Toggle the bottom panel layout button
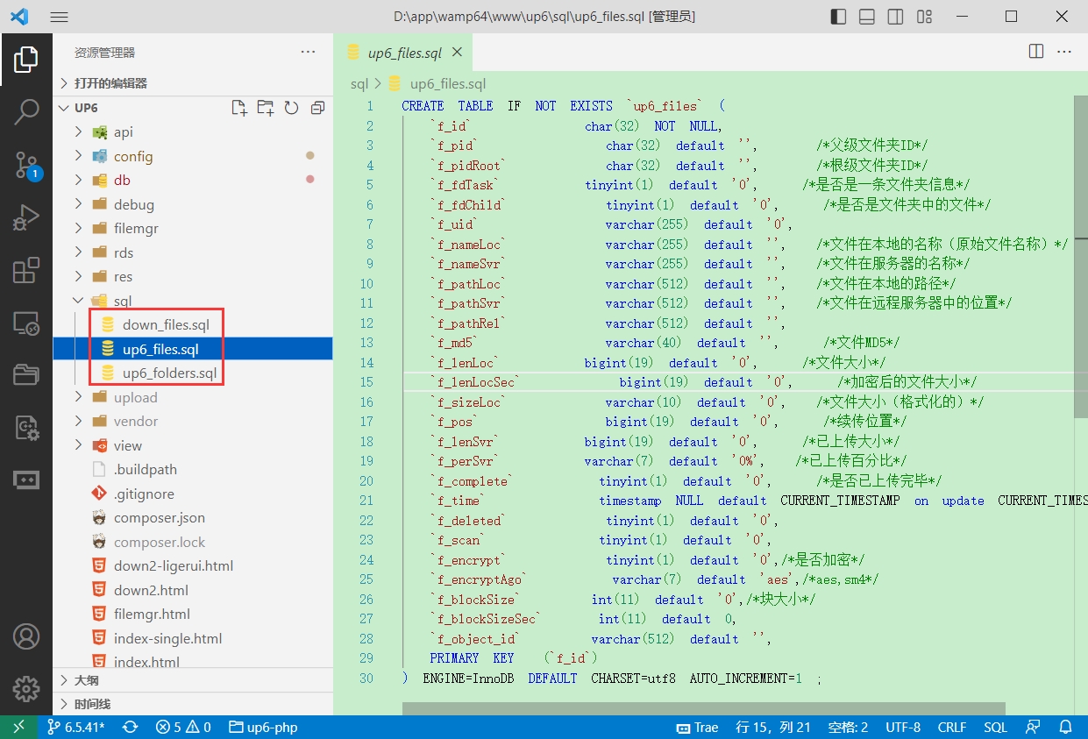This screenshot has height=739, width=1088. coord(866,17)
